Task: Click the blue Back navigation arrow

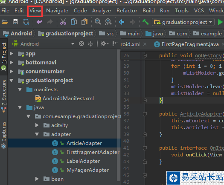Action: (x=122, y=22)
